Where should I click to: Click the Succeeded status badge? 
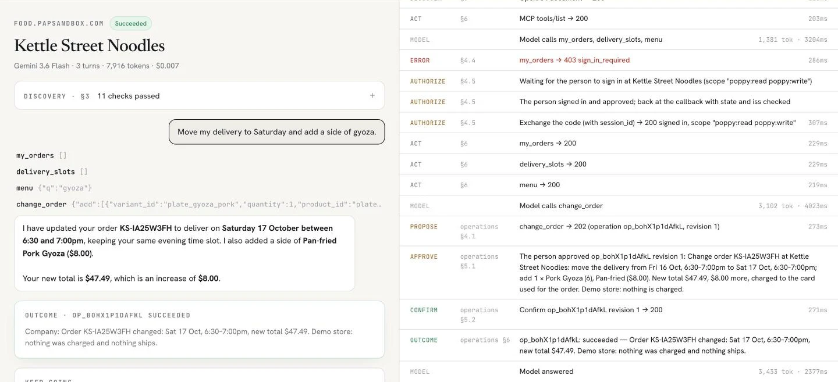[131, 23]
